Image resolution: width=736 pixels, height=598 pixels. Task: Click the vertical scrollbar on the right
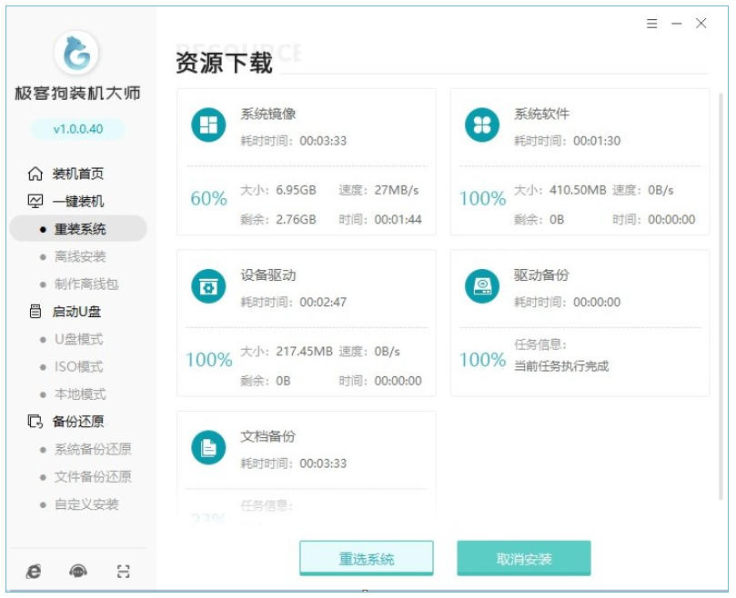(x=721, y=296)
